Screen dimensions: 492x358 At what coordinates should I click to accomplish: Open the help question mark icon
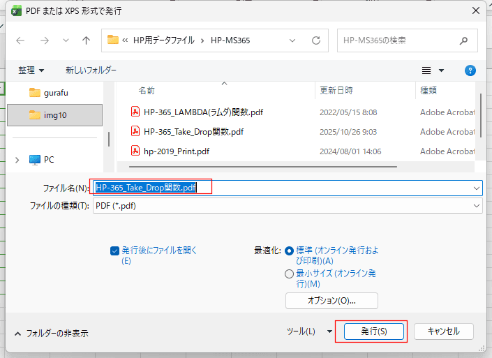tap(470, 70)
